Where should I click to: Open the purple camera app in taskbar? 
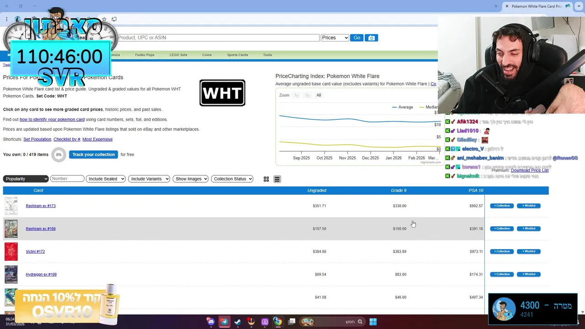tap(265, 322)
